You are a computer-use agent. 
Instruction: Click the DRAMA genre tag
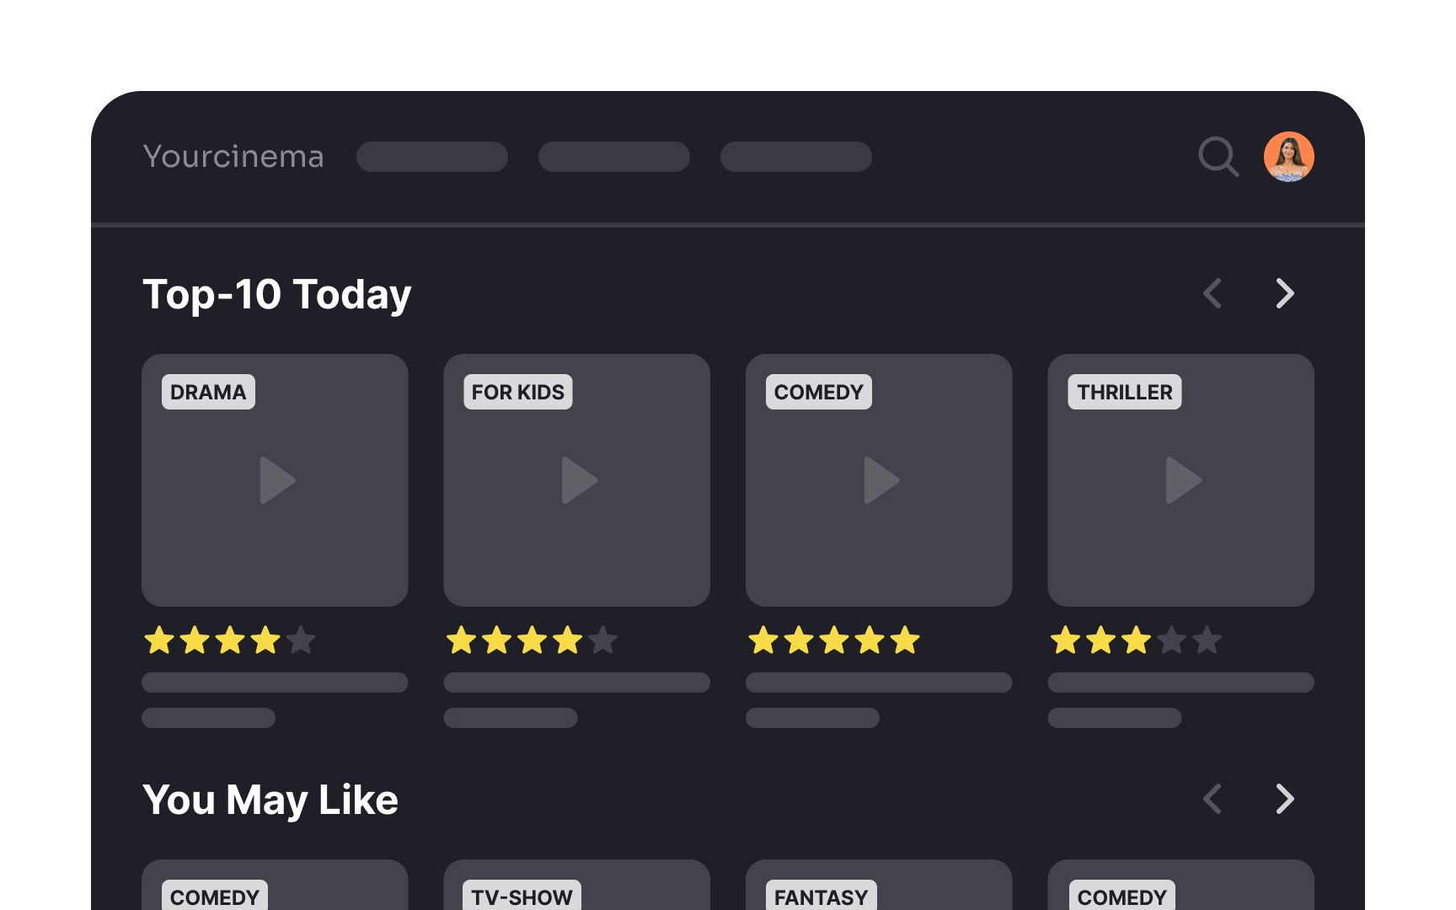[x=208, y=393]
